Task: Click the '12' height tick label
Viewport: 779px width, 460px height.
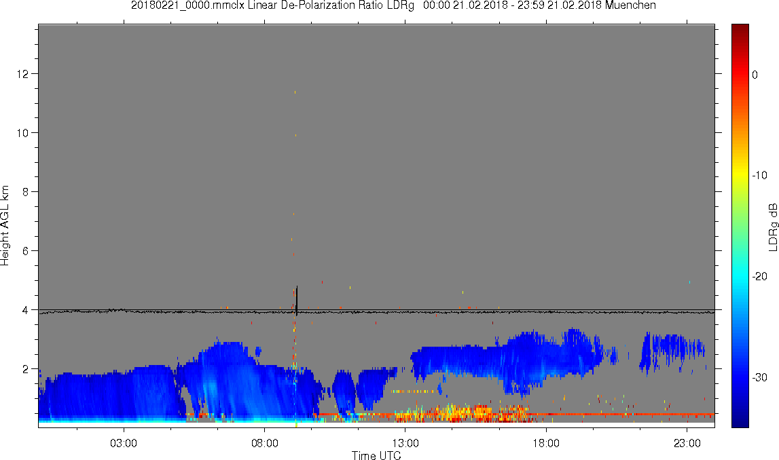Action: click(x=22, y=74)
